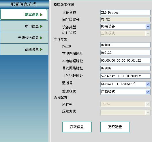The width and height of the screenshot is (152, 142).
Task: Click the 设备类型 label
Action: pyautogui.click(x=69, y=27)
